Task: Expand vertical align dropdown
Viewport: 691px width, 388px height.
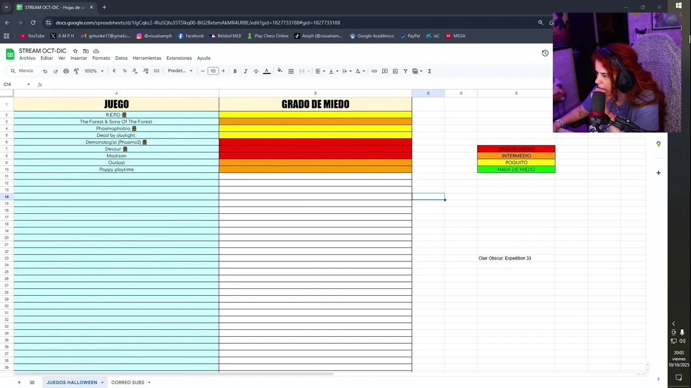Action: 337,71
